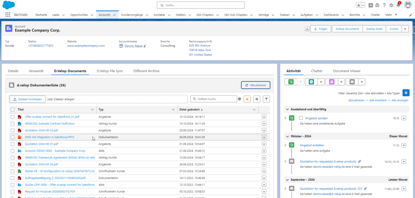415x198 pixels.
Task: Click the favorites star icon in header
Action: pyautogui.click(x=358, y=5)
